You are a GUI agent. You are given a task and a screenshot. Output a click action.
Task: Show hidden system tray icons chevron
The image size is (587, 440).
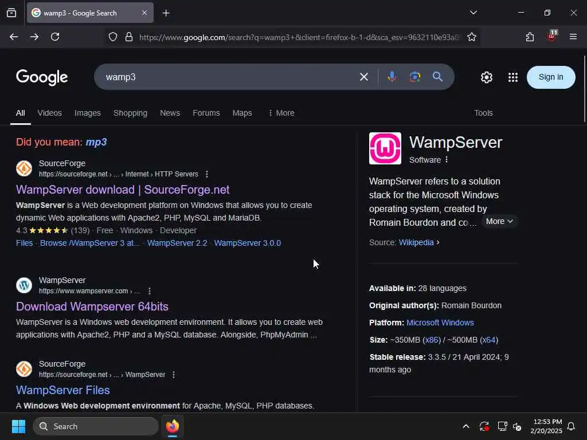pos(466,426)
